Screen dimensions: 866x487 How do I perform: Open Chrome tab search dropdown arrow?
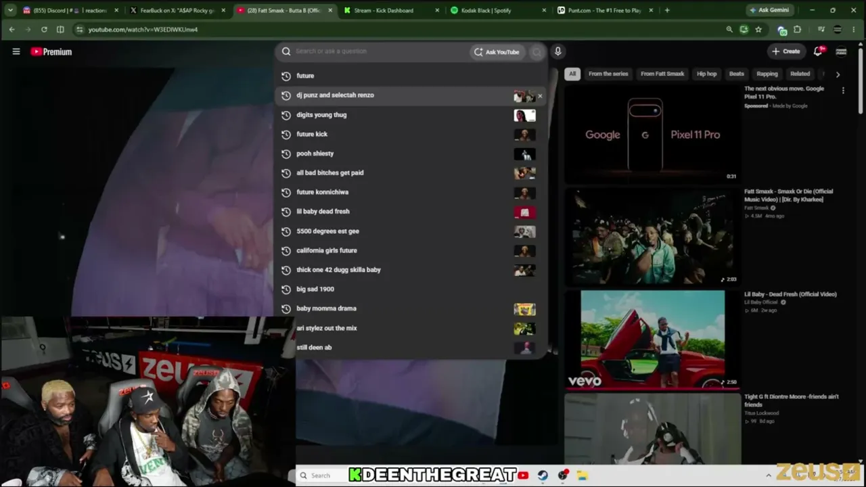tap(10, 10)
